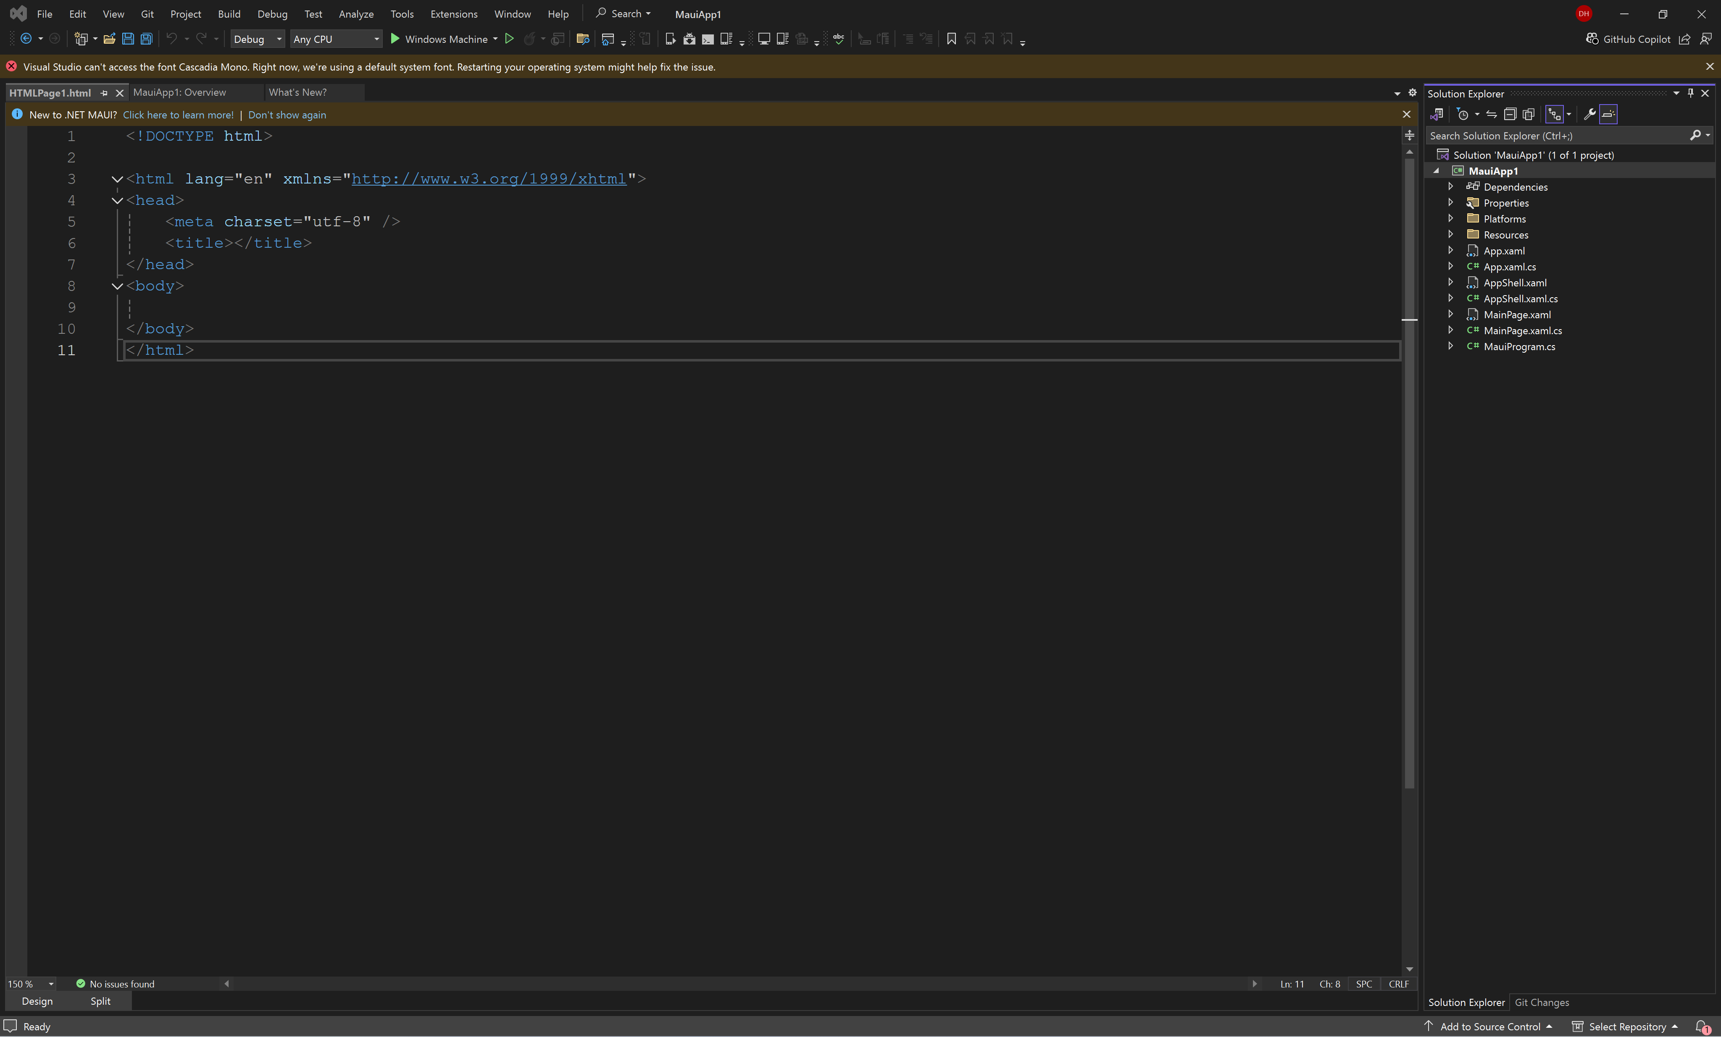This screenshot has height=1037, width=1721.
Task: Expand the Dependencies node in Solution Explorer
Action: [x=1450, y=186]
